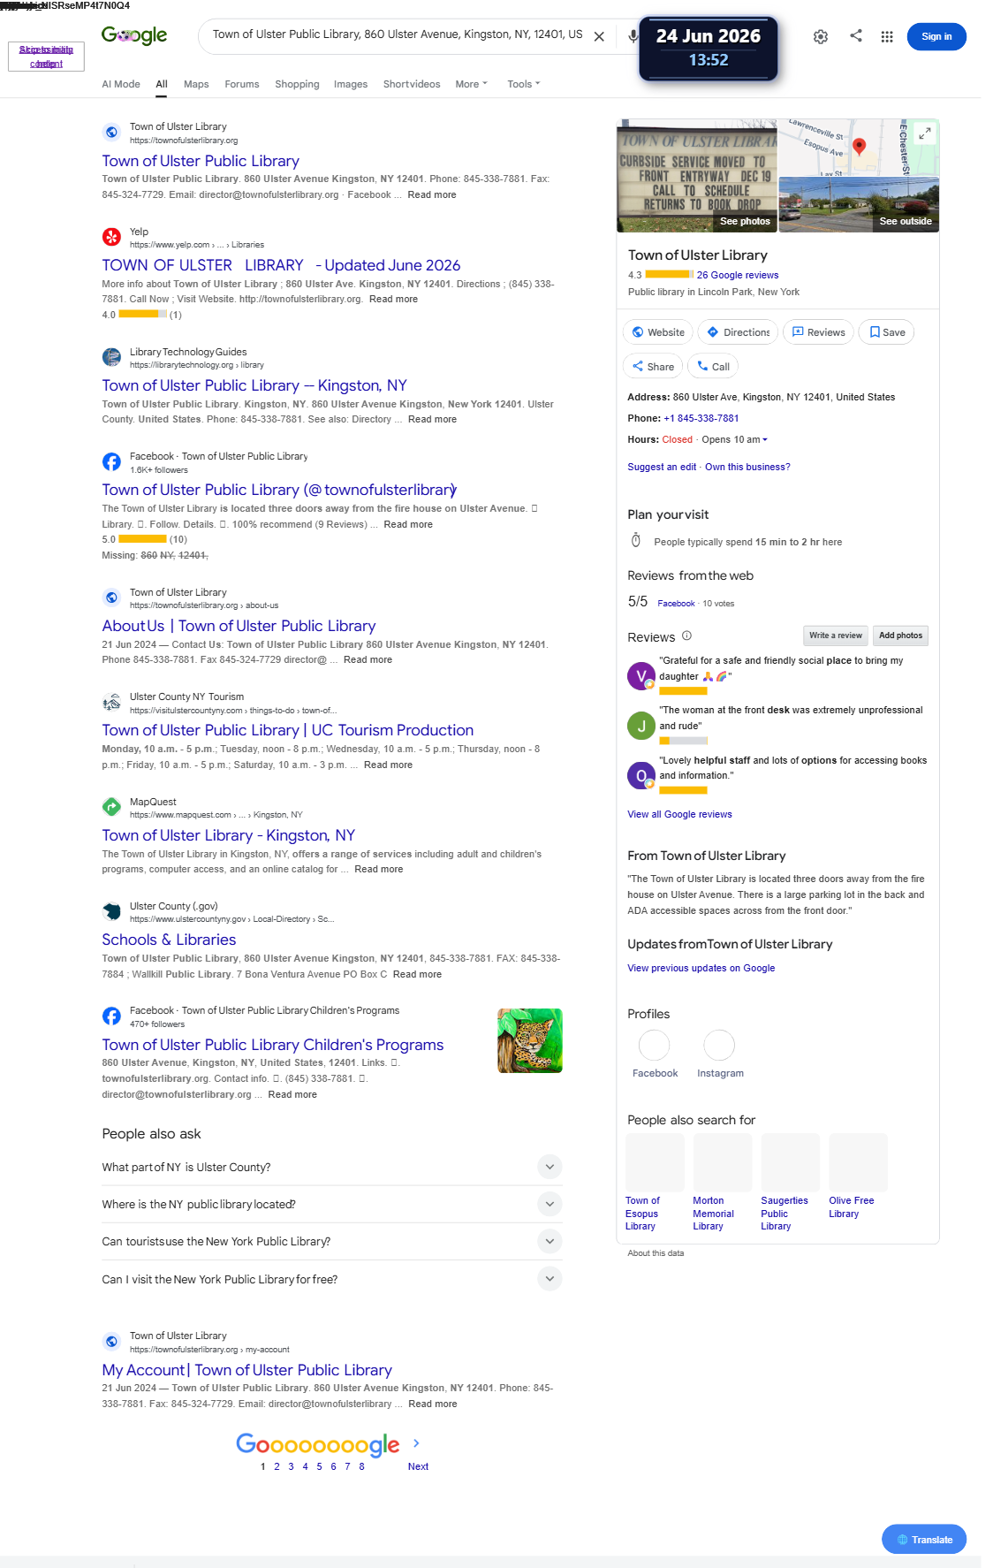Click 'Own this business?' link

747,467
